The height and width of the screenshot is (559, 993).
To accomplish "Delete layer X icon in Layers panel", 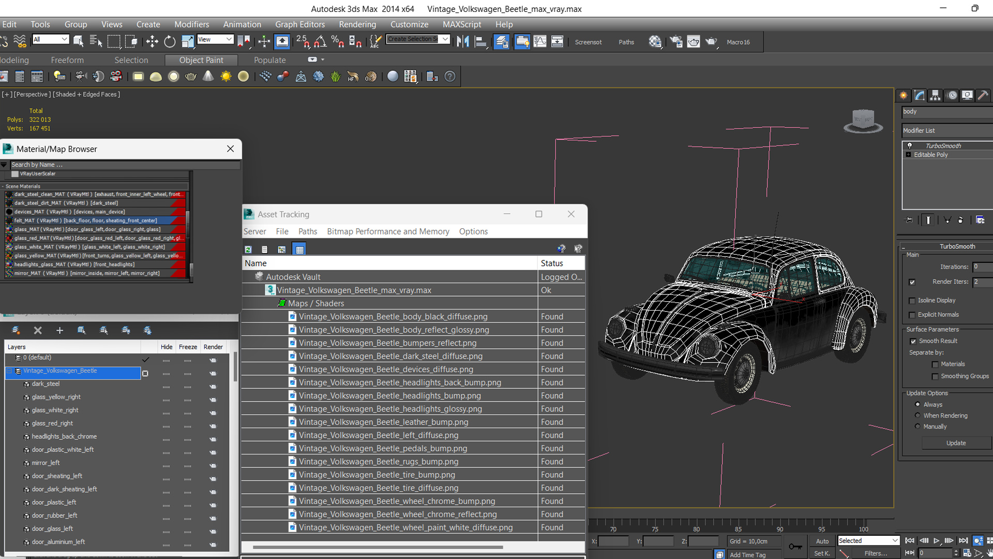I will tap(38, 330).
